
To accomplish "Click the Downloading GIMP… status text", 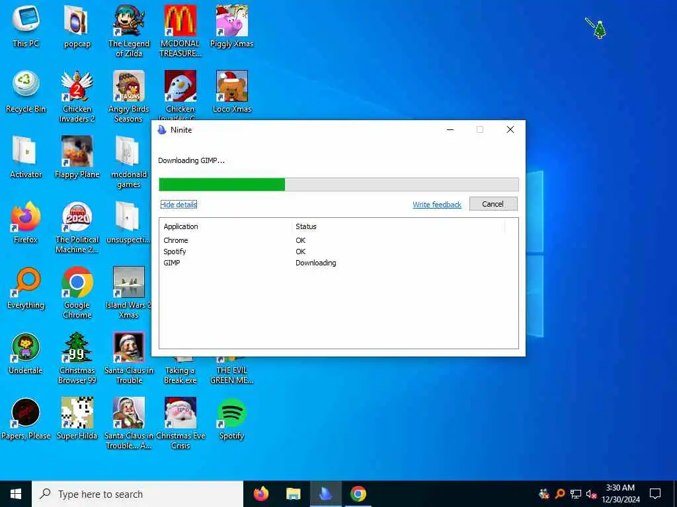I will pyautogui.click(x=191, y=160).
